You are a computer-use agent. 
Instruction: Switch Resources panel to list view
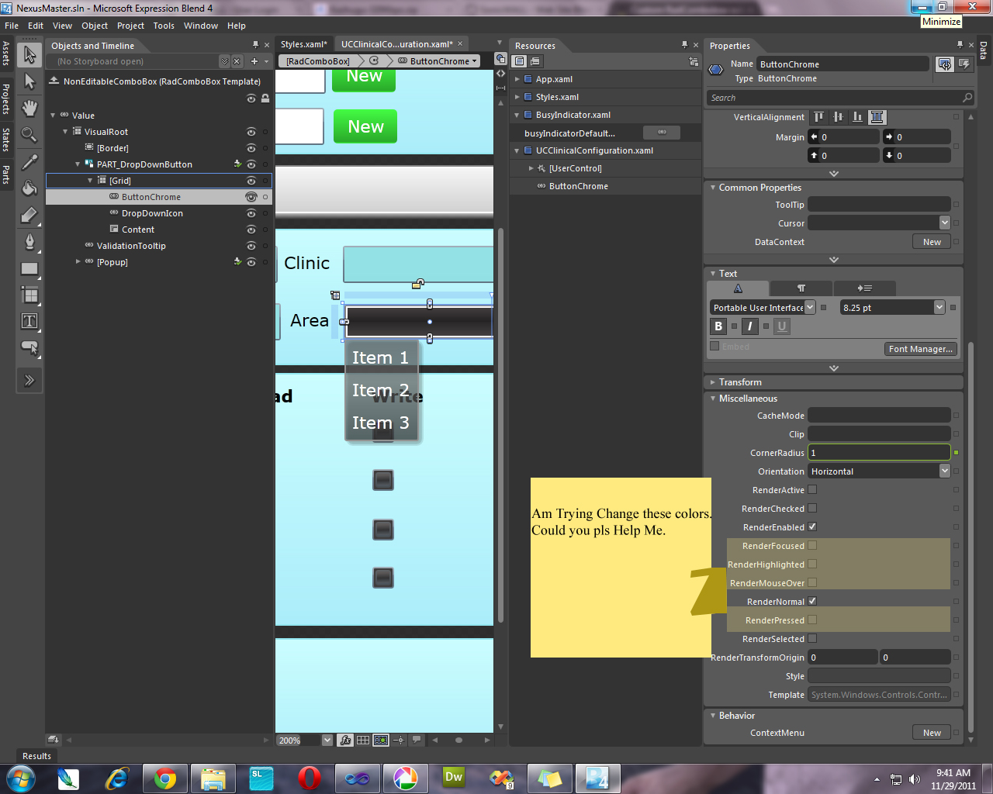point(520,61)
